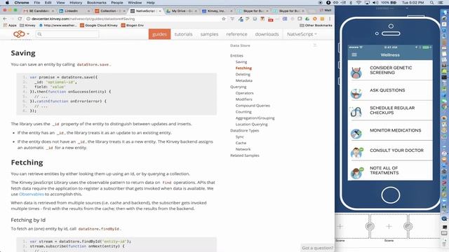
Task: Open the samples section
Action: point(209,34)
